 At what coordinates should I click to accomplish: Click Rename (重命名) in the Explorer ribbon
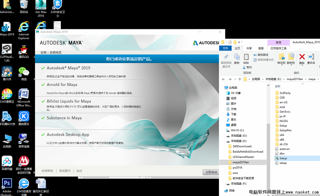coord(311,59)
